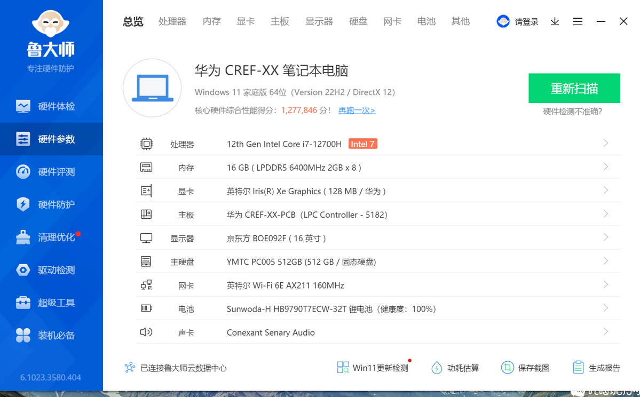Open 装机必备 software section

pos(51,335)
